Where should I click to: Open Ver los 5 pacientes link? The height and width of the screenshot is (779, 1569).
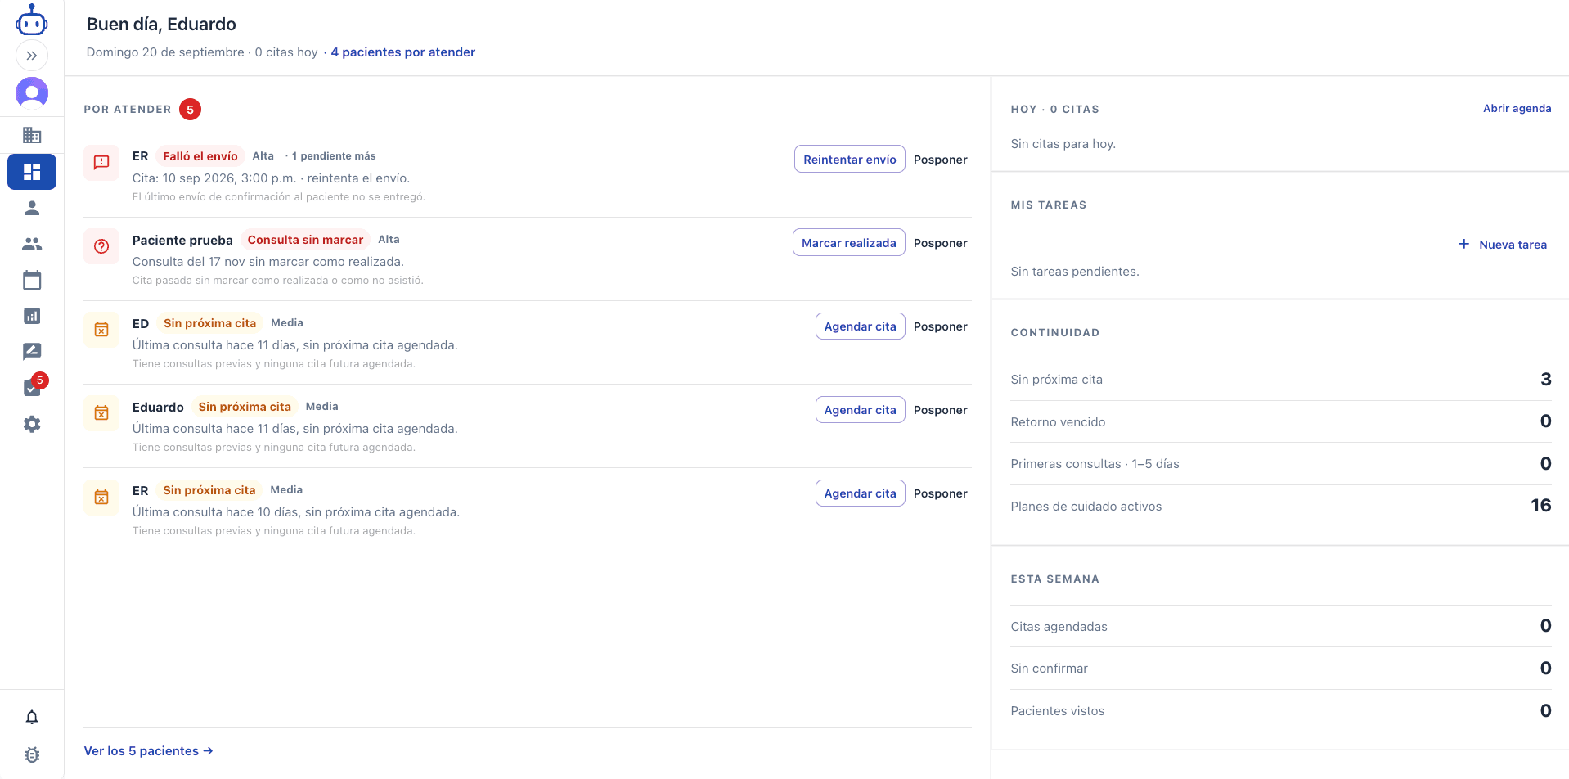pyautogui.click(x=148, y=751)
